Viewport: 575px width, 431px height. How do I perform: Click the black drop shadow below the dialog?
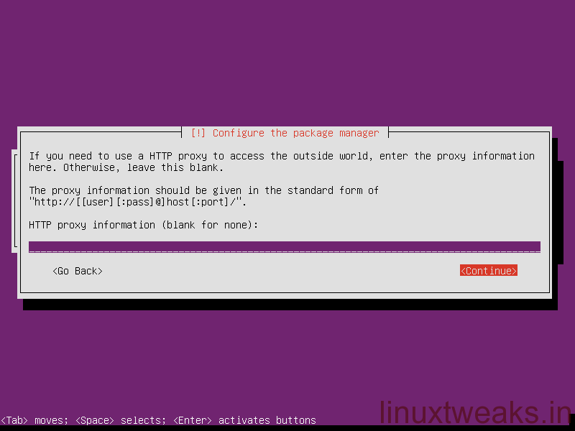(x=290, y=304)
